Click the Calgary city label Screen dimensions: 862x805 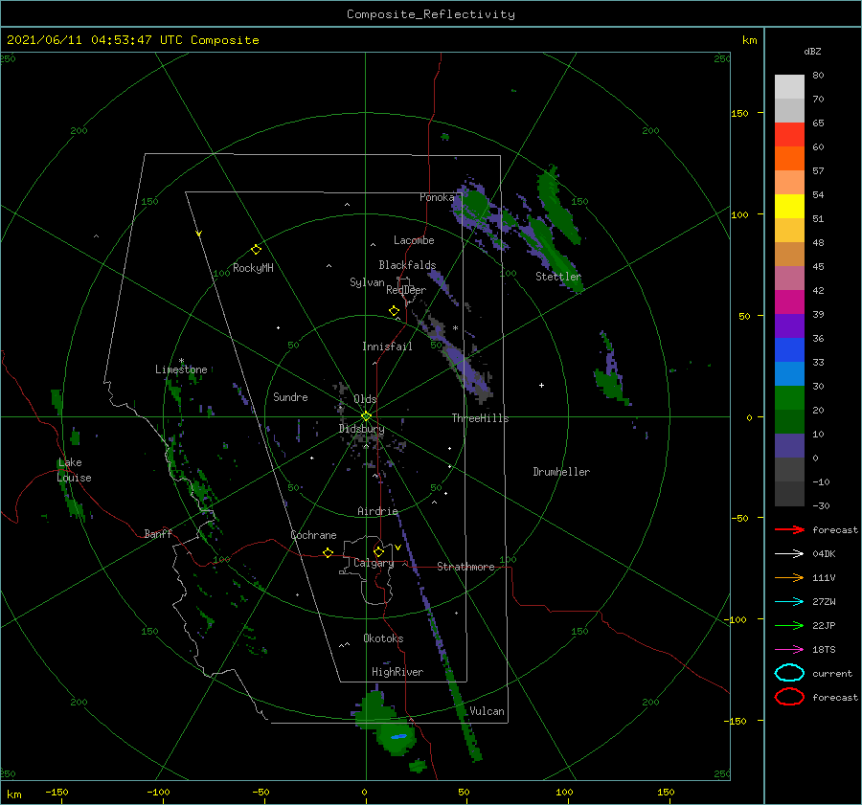click(374, 563)
